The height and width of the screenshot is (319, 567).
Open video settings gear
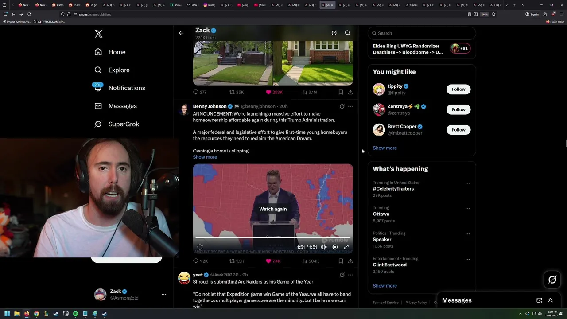pos(335,247)
